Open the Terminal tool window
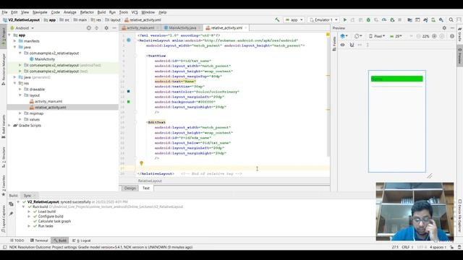This screenshot has width=463, height=260. 38,240
